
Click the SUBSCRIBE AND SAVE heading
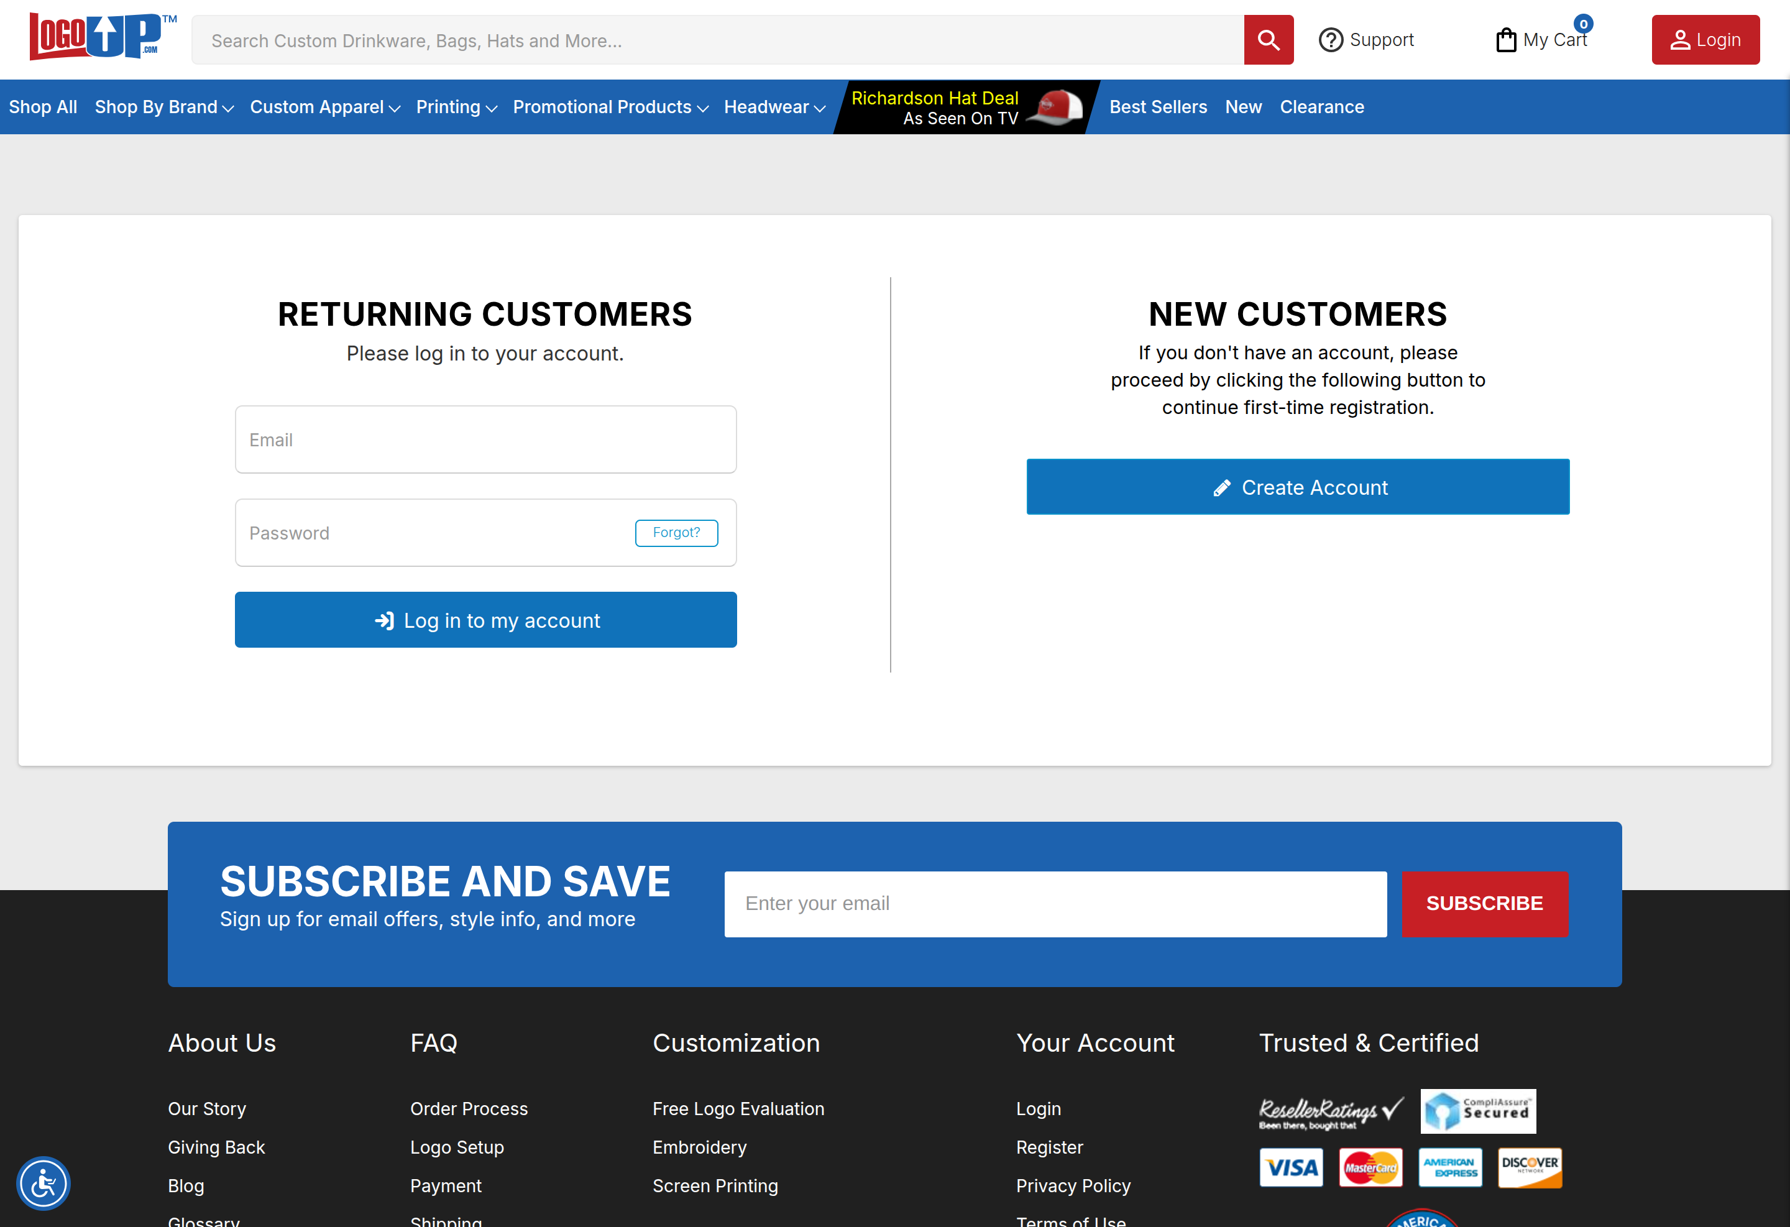pyautogui.click(x=445, y=881)
